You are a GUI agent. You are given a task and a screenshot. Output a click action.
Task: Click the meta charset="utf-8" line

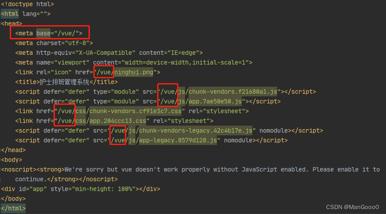tap(54, 43)
